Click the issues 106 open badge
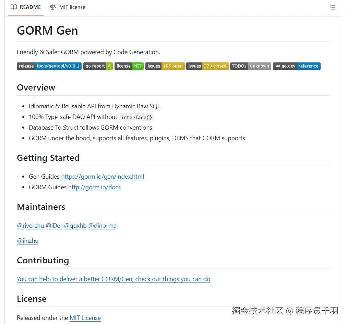 pos(165,66)
